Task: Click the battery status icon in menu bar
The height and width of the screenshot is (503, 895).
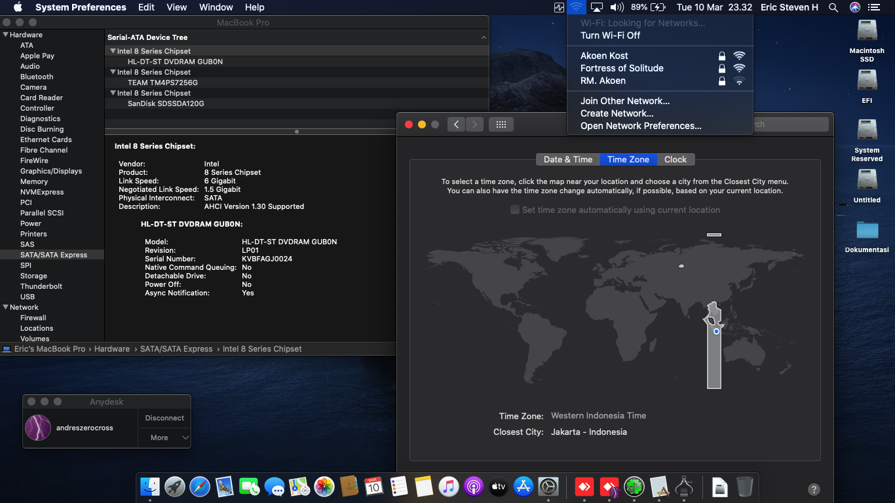Action: tap(658, 7)
